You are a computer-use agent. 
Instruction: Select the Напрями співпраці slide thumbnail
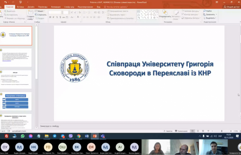point(16,101)
